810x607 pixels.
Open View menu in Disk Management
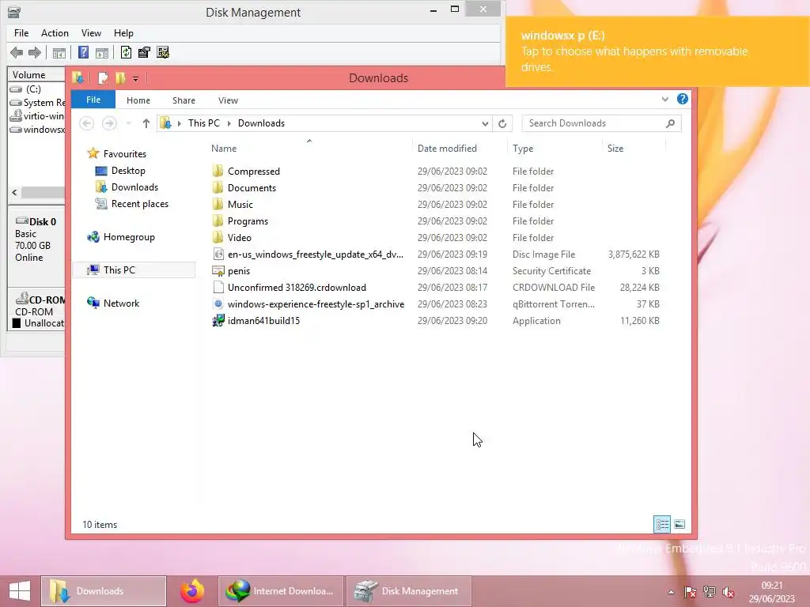[x=91, y=33]
